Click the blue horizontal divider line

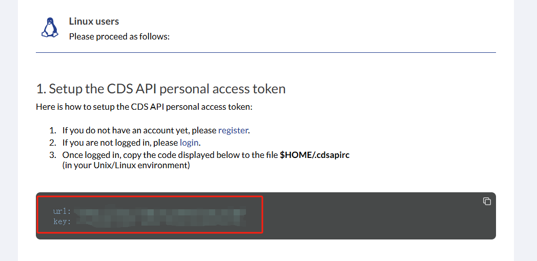266,53
